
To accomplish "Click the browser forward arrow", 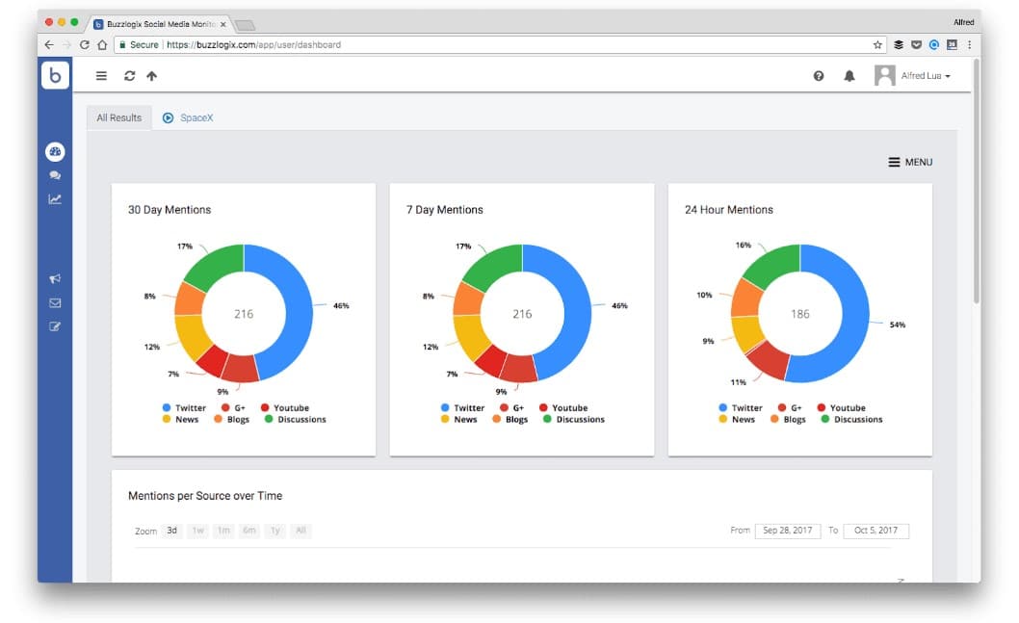I will [x=66, y=45].
